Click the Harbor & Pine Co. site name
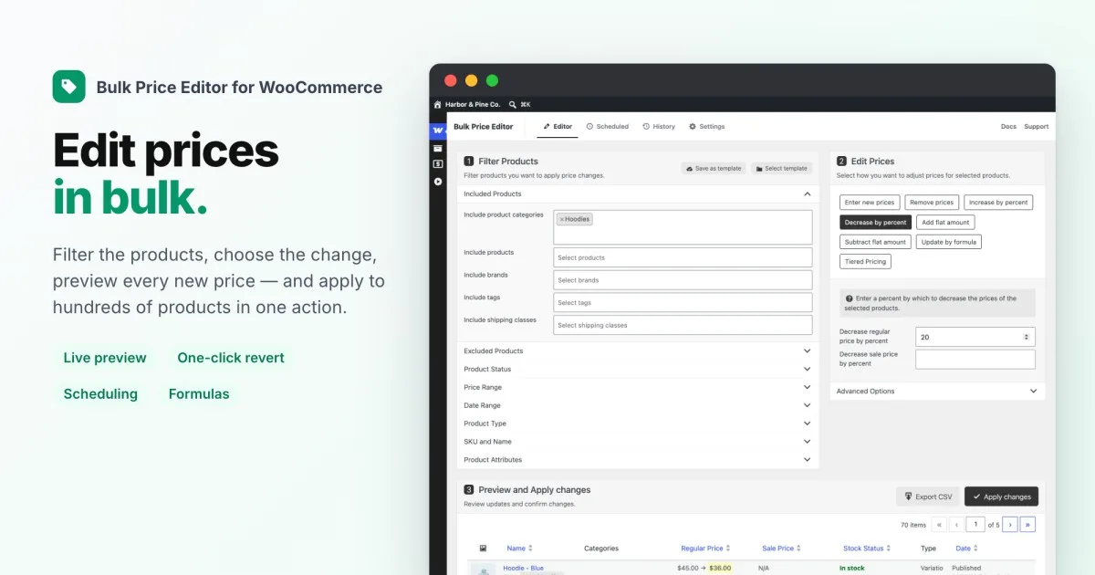The width and height of the screenshot is (1095, 575). (474, 105)
